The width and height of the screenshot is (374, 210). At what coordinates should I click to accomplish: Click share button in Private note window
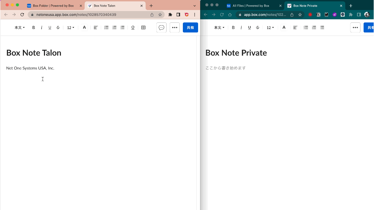(x=369, y=28)
